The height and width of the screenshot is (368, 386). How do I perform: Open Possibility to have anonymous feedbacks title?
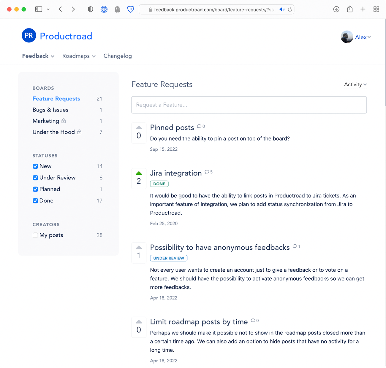click(x=220, y=248)
